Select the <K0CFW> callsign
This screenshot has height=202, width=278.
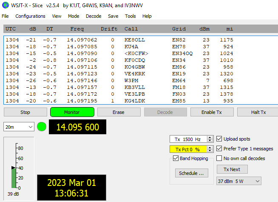pos(136,53)
